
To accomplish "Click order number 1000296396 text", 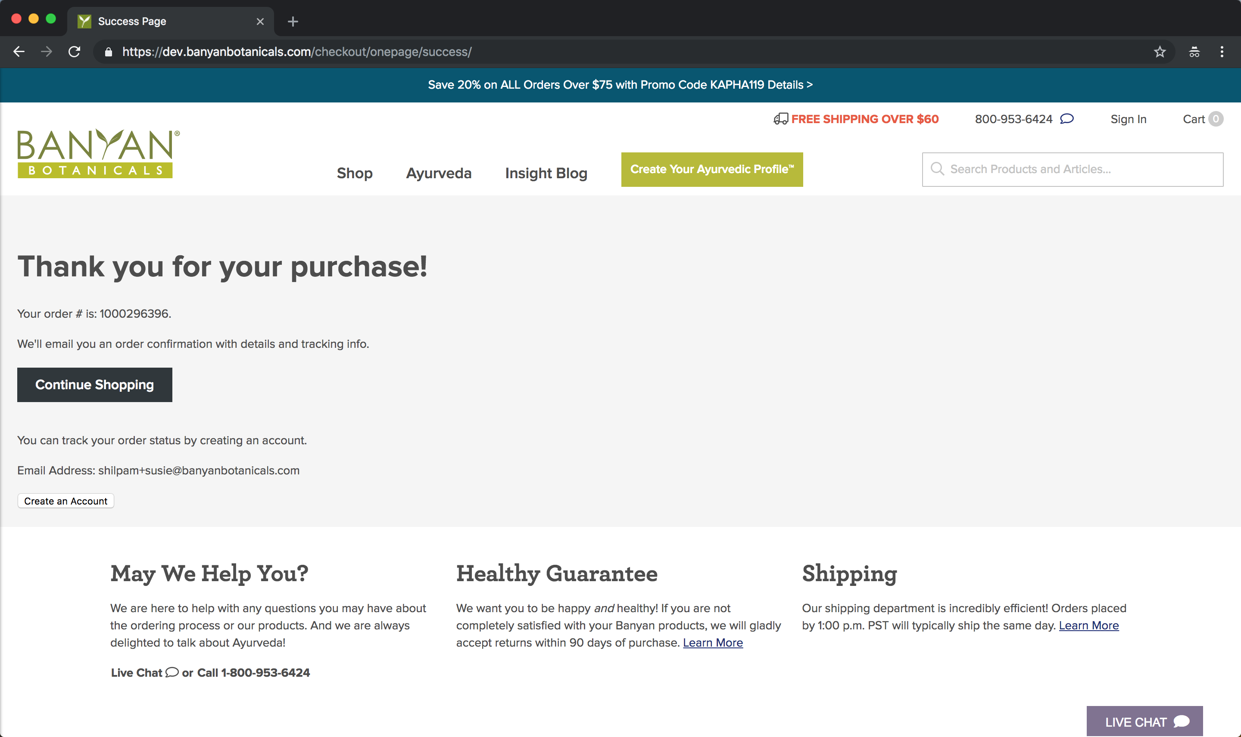I will (134, 314).
